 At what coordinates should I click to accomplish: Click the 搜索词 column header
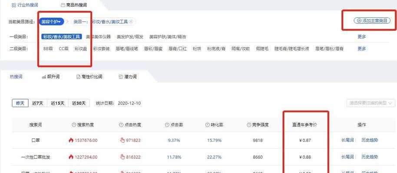[x=36, y=125]
